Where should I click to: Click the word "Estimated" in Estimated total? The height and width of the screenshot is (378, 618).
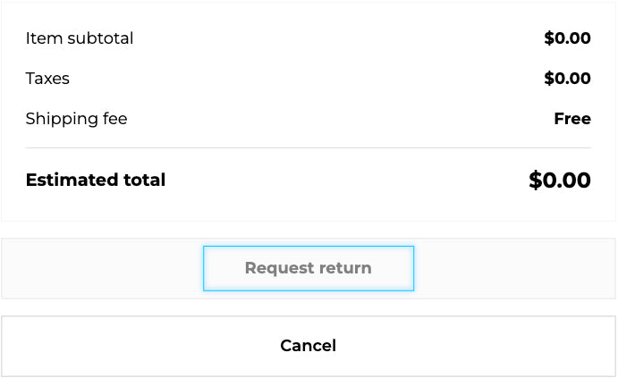click(72, 180)
